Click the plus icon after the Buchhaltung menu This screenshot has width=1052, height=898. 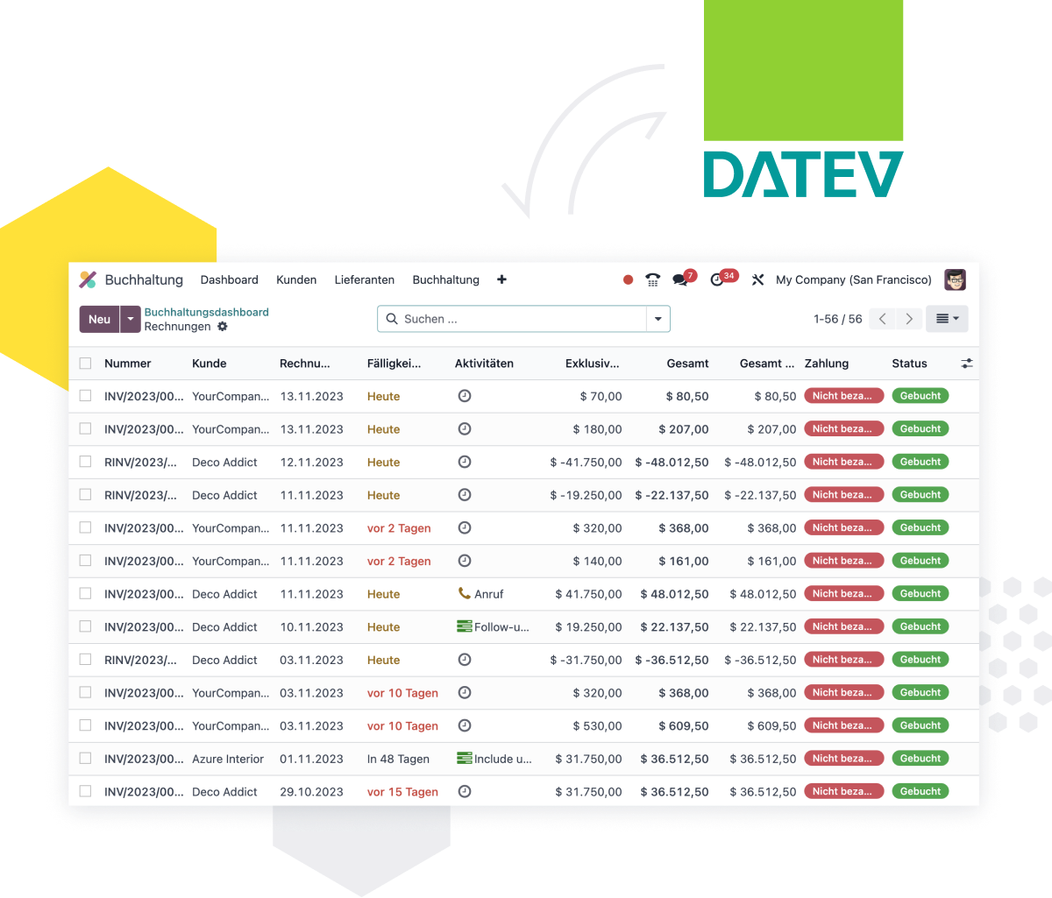[x=501, y=279]
